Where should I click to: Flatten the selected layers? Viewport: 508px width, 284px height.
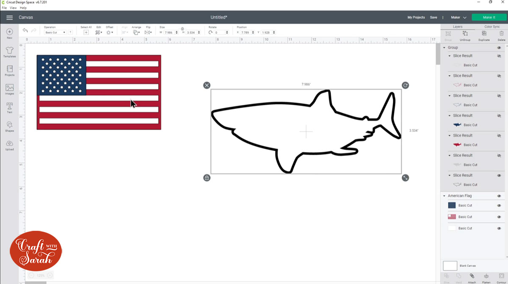[486, 276]
